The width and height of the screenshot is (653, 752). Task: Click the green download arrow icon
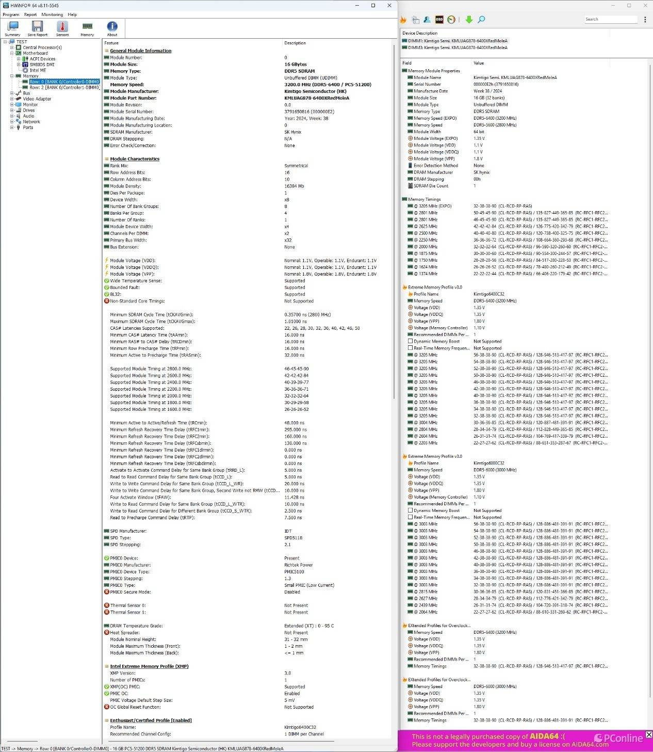click(x=469, y=20)
